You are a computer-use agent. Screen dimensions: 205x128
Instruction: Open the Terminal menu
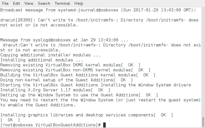point(62,3)
